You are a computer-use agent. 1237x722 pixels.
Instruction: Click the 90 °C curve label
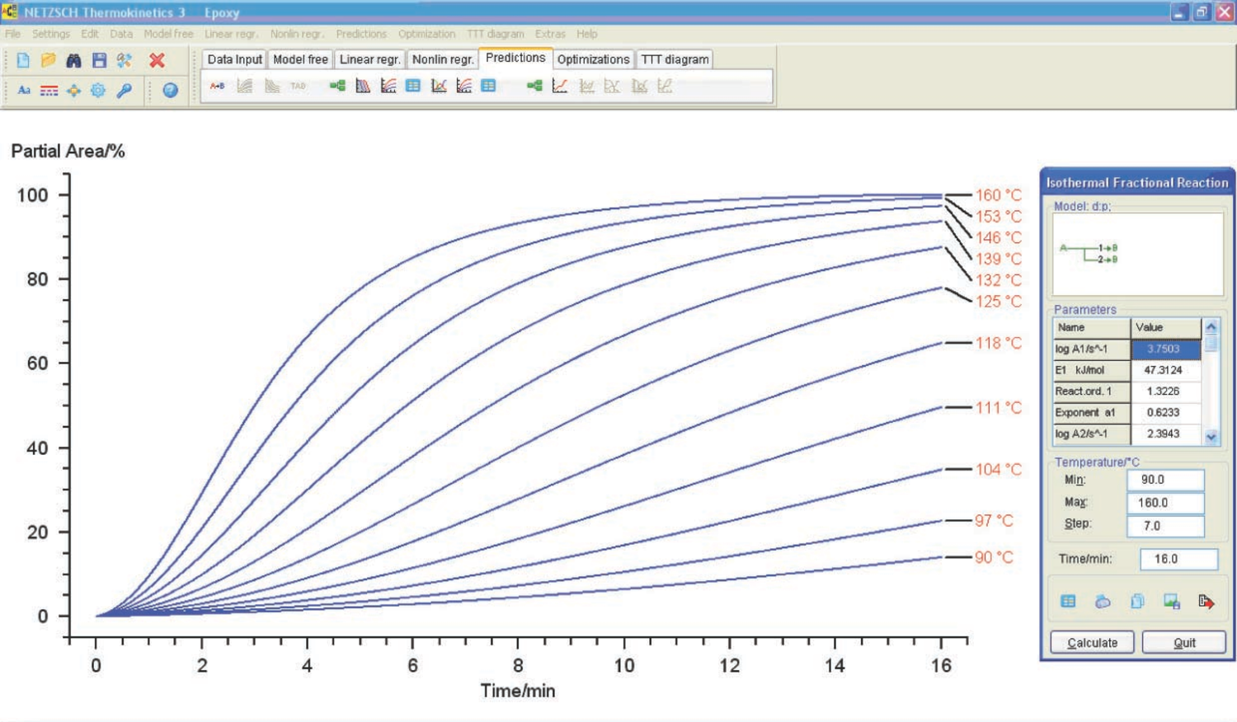(994, 557)
